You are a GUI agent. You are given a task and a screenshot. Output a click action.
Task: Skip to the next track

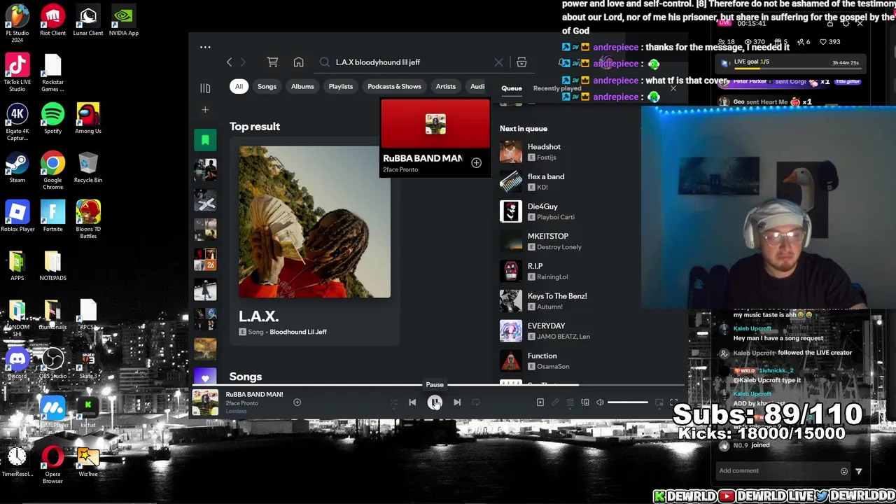tap(457, 402)
